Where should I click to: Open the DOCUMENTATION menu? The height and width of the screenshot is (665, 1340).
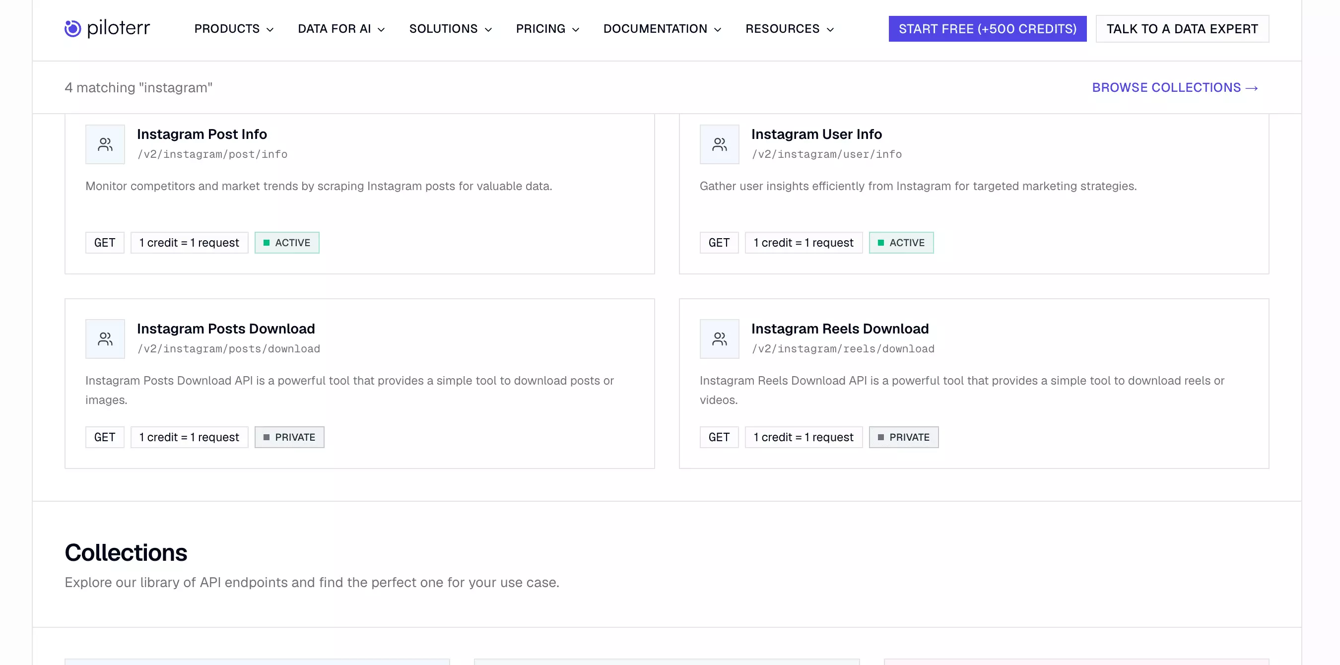point(663,29)
